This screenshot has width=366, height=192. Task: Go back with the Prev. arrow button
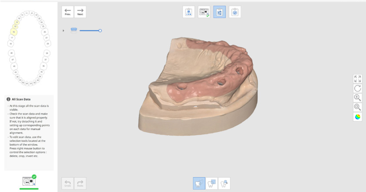68,12
